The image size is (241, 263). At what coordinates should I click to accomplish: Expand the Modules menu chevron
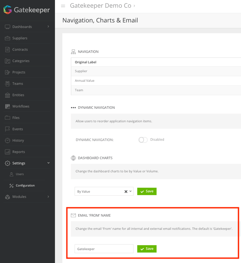point(48,197)
